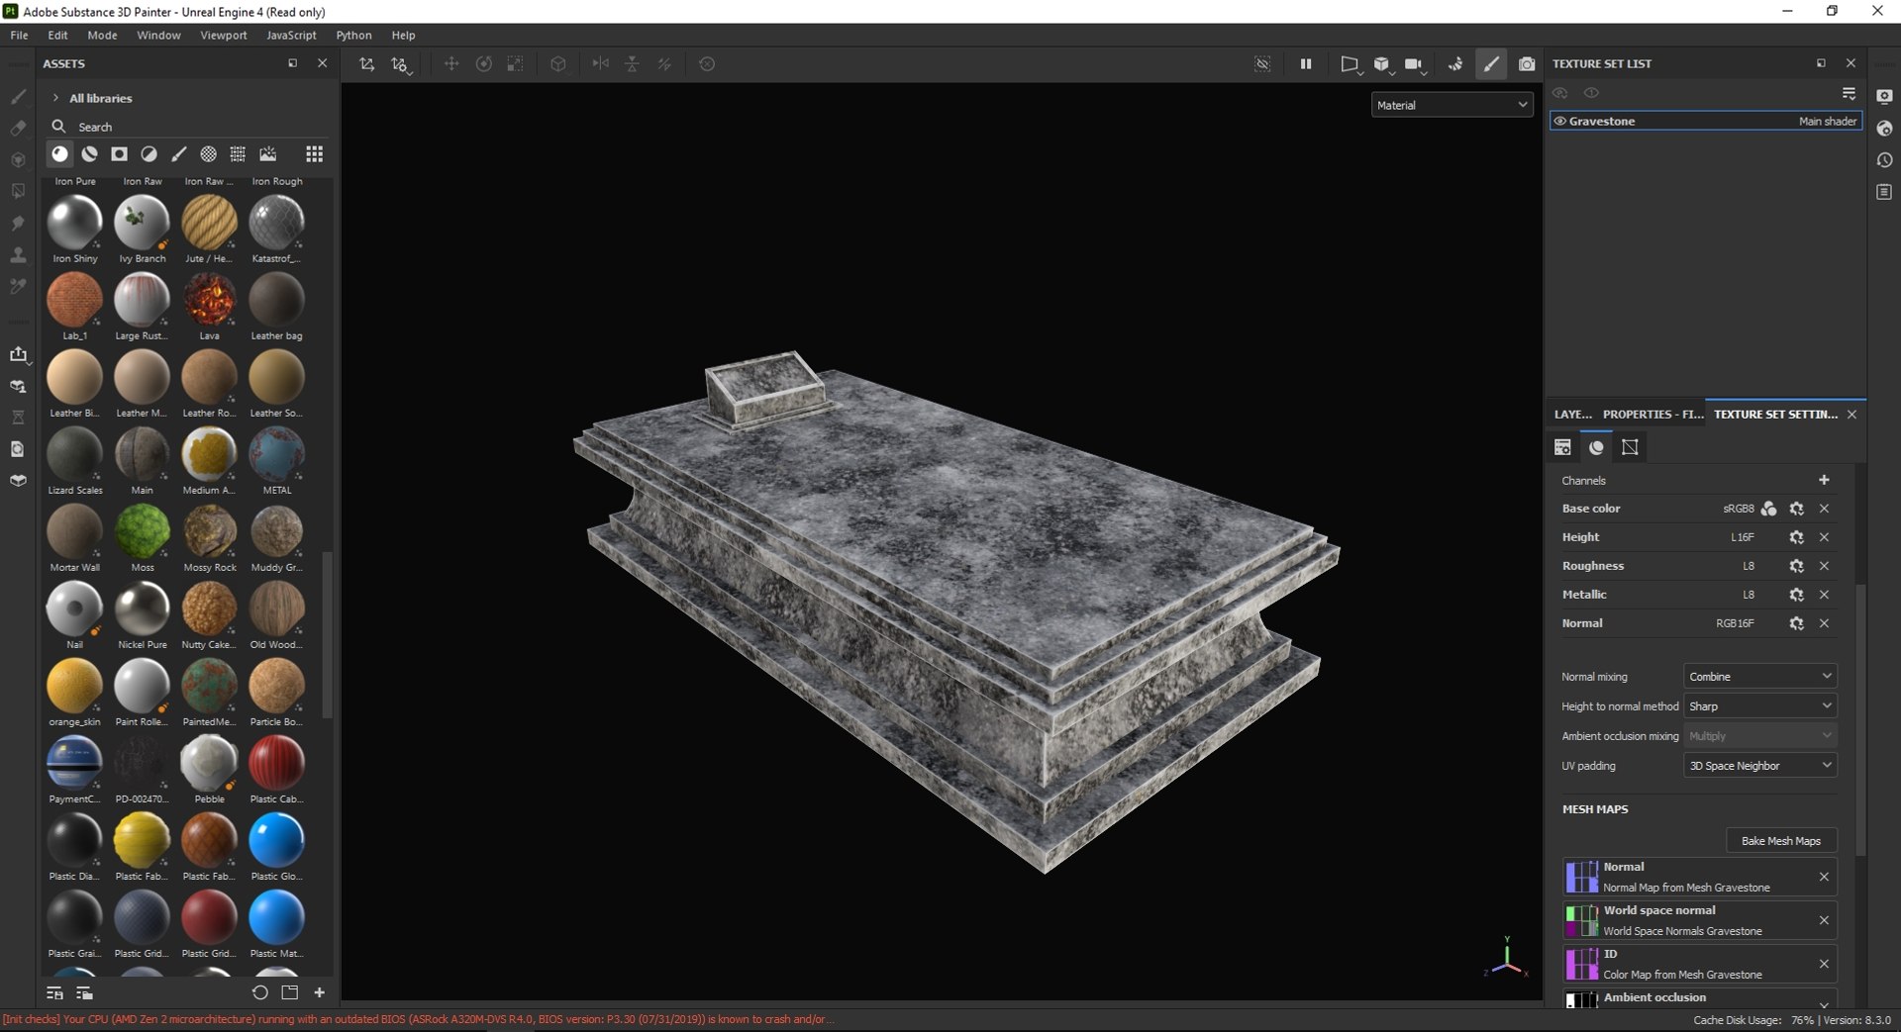Open the Ambient occlusion mixing dropdown

click(x=1759, y=736)
